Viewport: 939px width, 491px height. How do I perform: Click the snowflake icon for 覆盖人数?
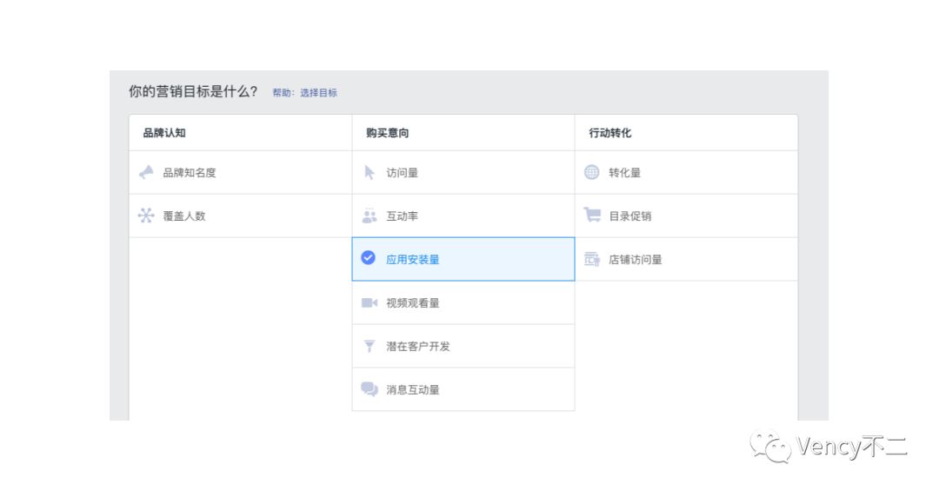(x=146, y=216)
